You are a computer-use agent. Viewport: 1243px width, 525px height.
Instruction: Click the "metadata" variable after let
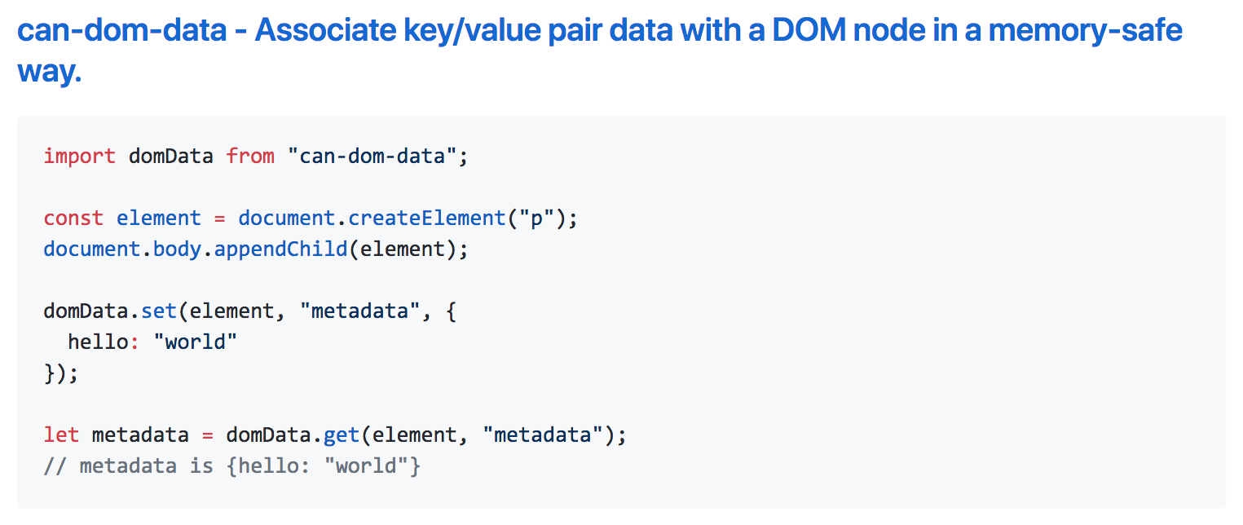pyautogui.click(x=140, y=435)
